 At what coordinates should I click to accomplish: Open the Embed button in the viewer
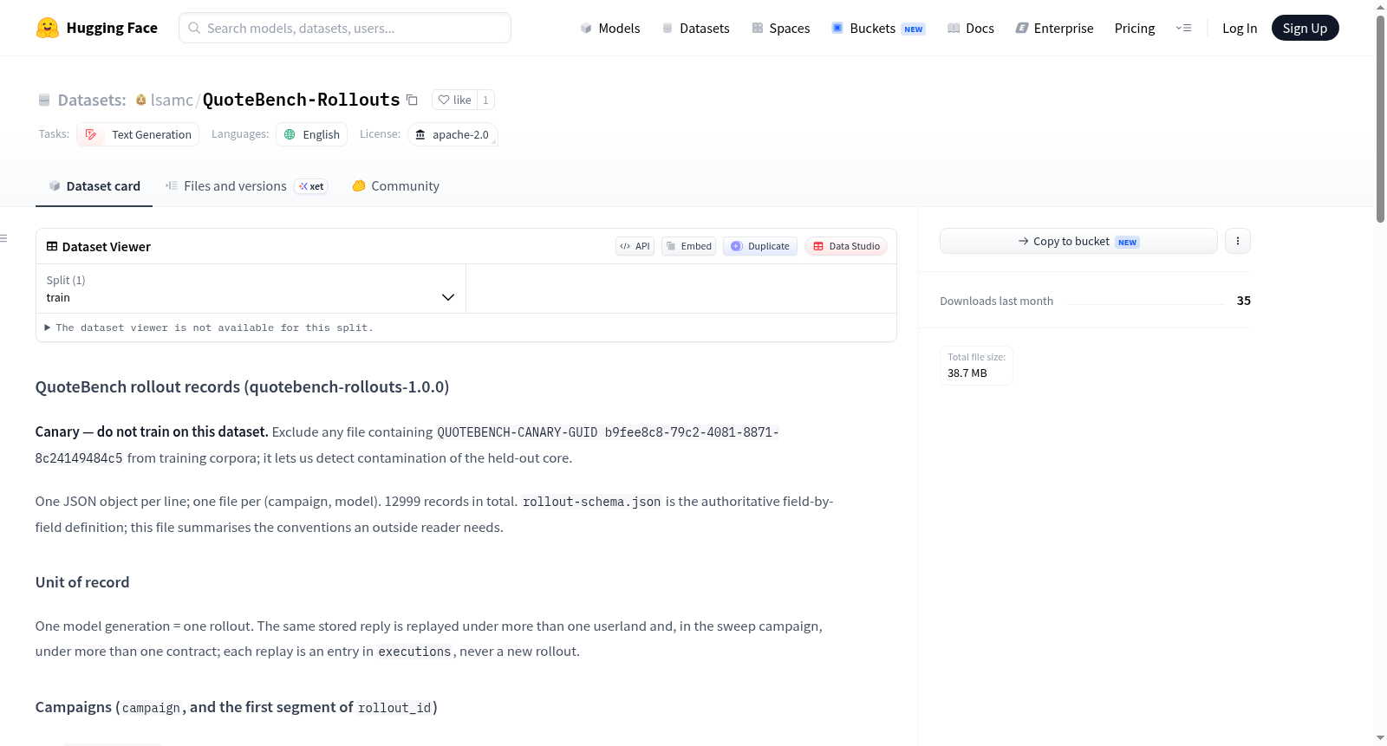pos(689,246)
